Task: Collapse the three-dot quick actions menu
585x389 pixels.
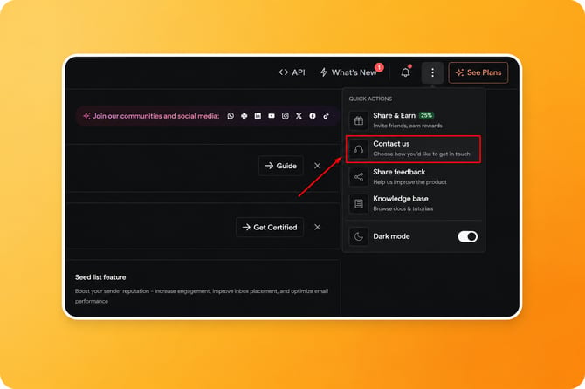Action: [x=432, y=72]
